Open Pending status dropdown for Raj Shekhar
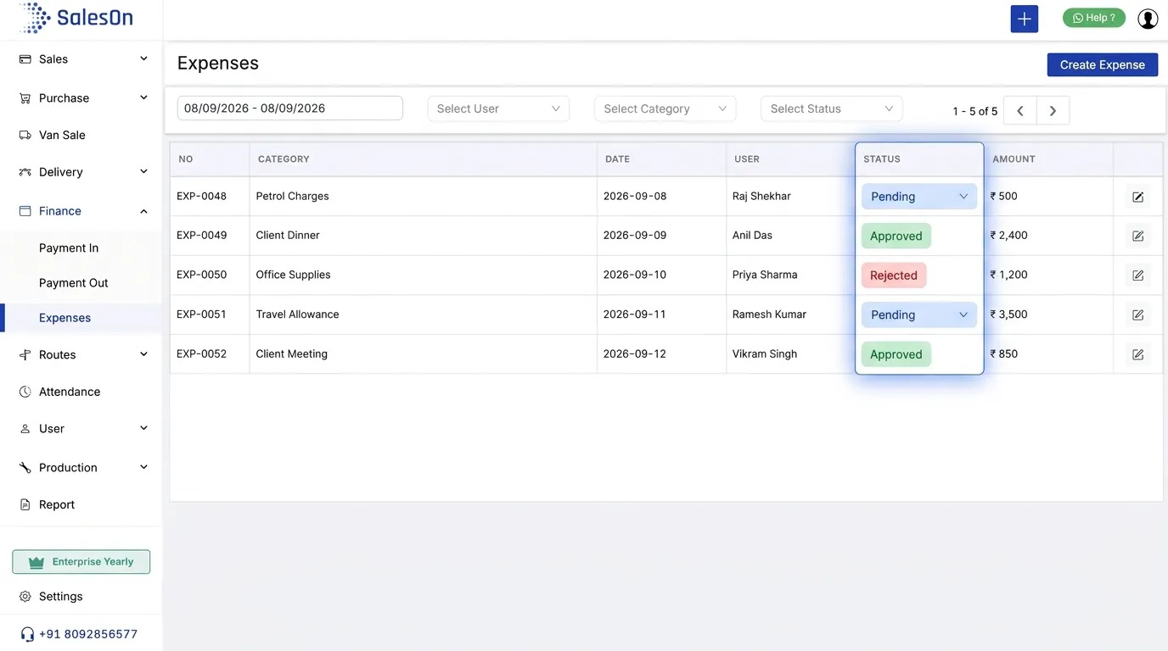Screen dimensions: 1168x651 tap(919, 197)
